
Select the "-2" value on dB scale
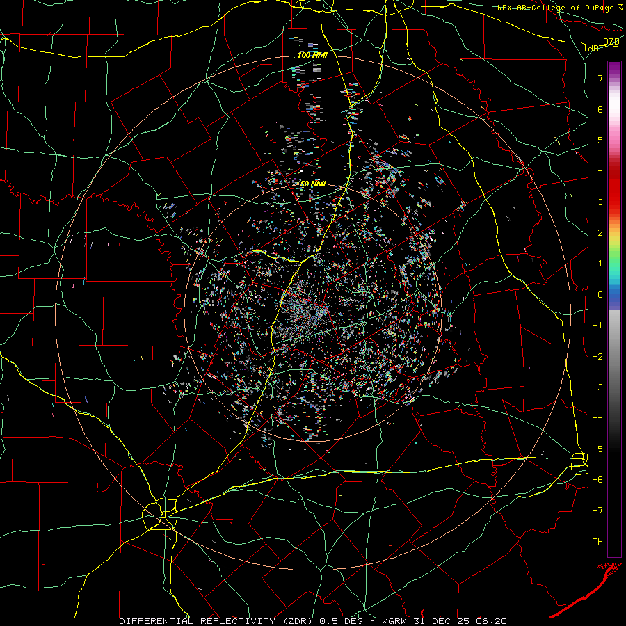click(x=597, y=357)
